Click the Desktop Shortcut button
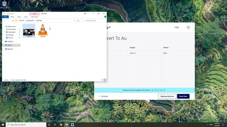 pos(167,96)
